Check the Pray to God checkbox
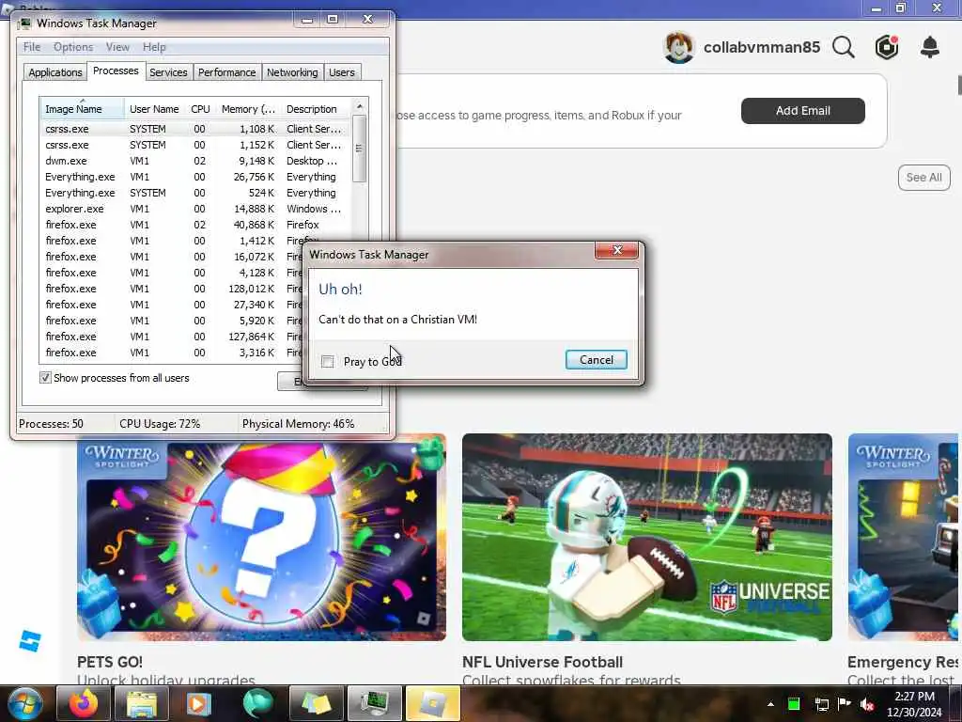 (x=328, y=362)
